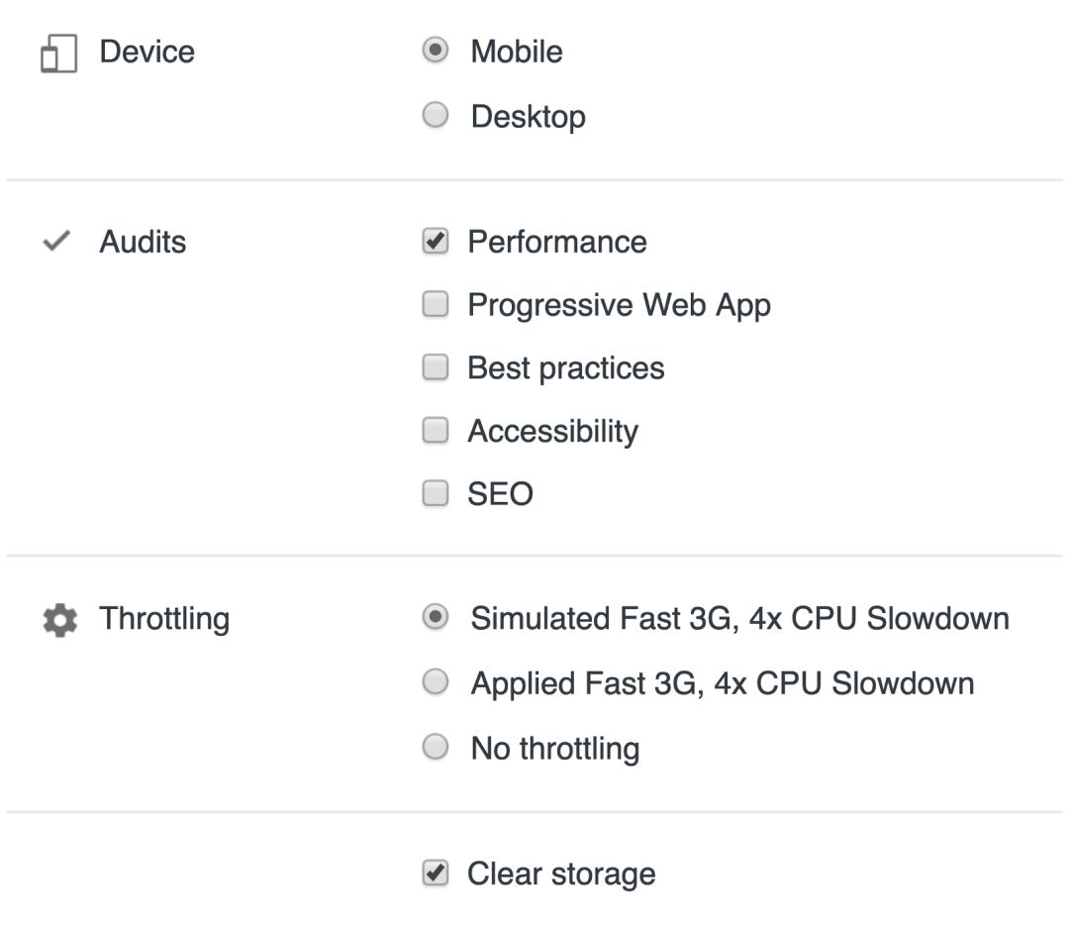Click the Audits checkmark icon
The image size is (1069, 928).
[x=57, y=242]
